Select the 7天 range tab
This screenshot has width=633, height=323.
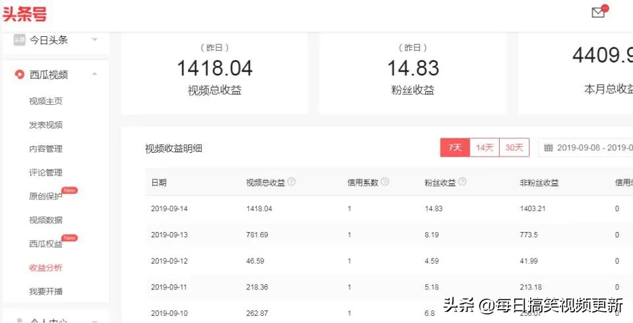(455, 148)
